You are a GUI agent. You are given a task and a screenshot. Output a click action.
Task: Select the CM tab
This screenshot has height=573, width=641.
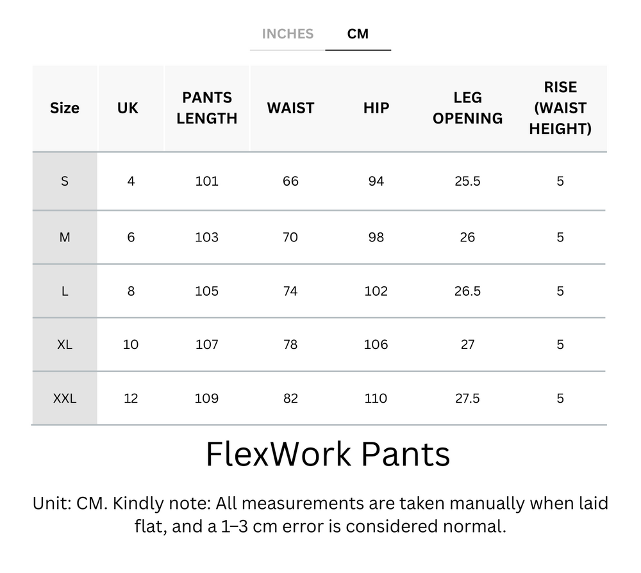point(358,34)
